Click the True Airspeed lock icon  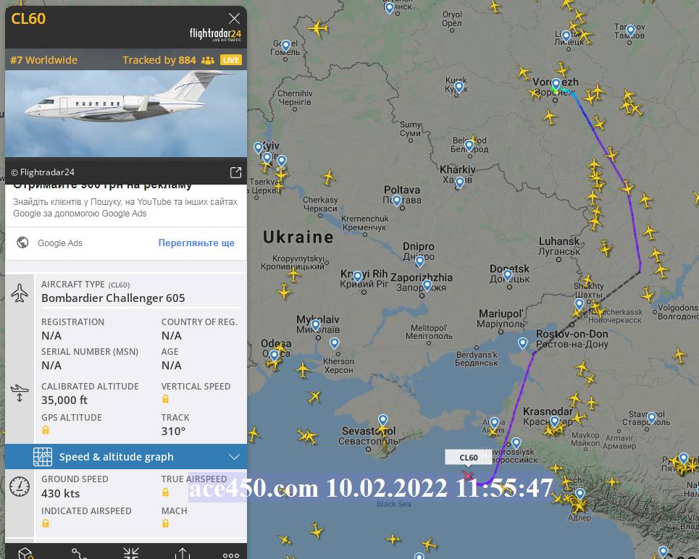point(165,492)
